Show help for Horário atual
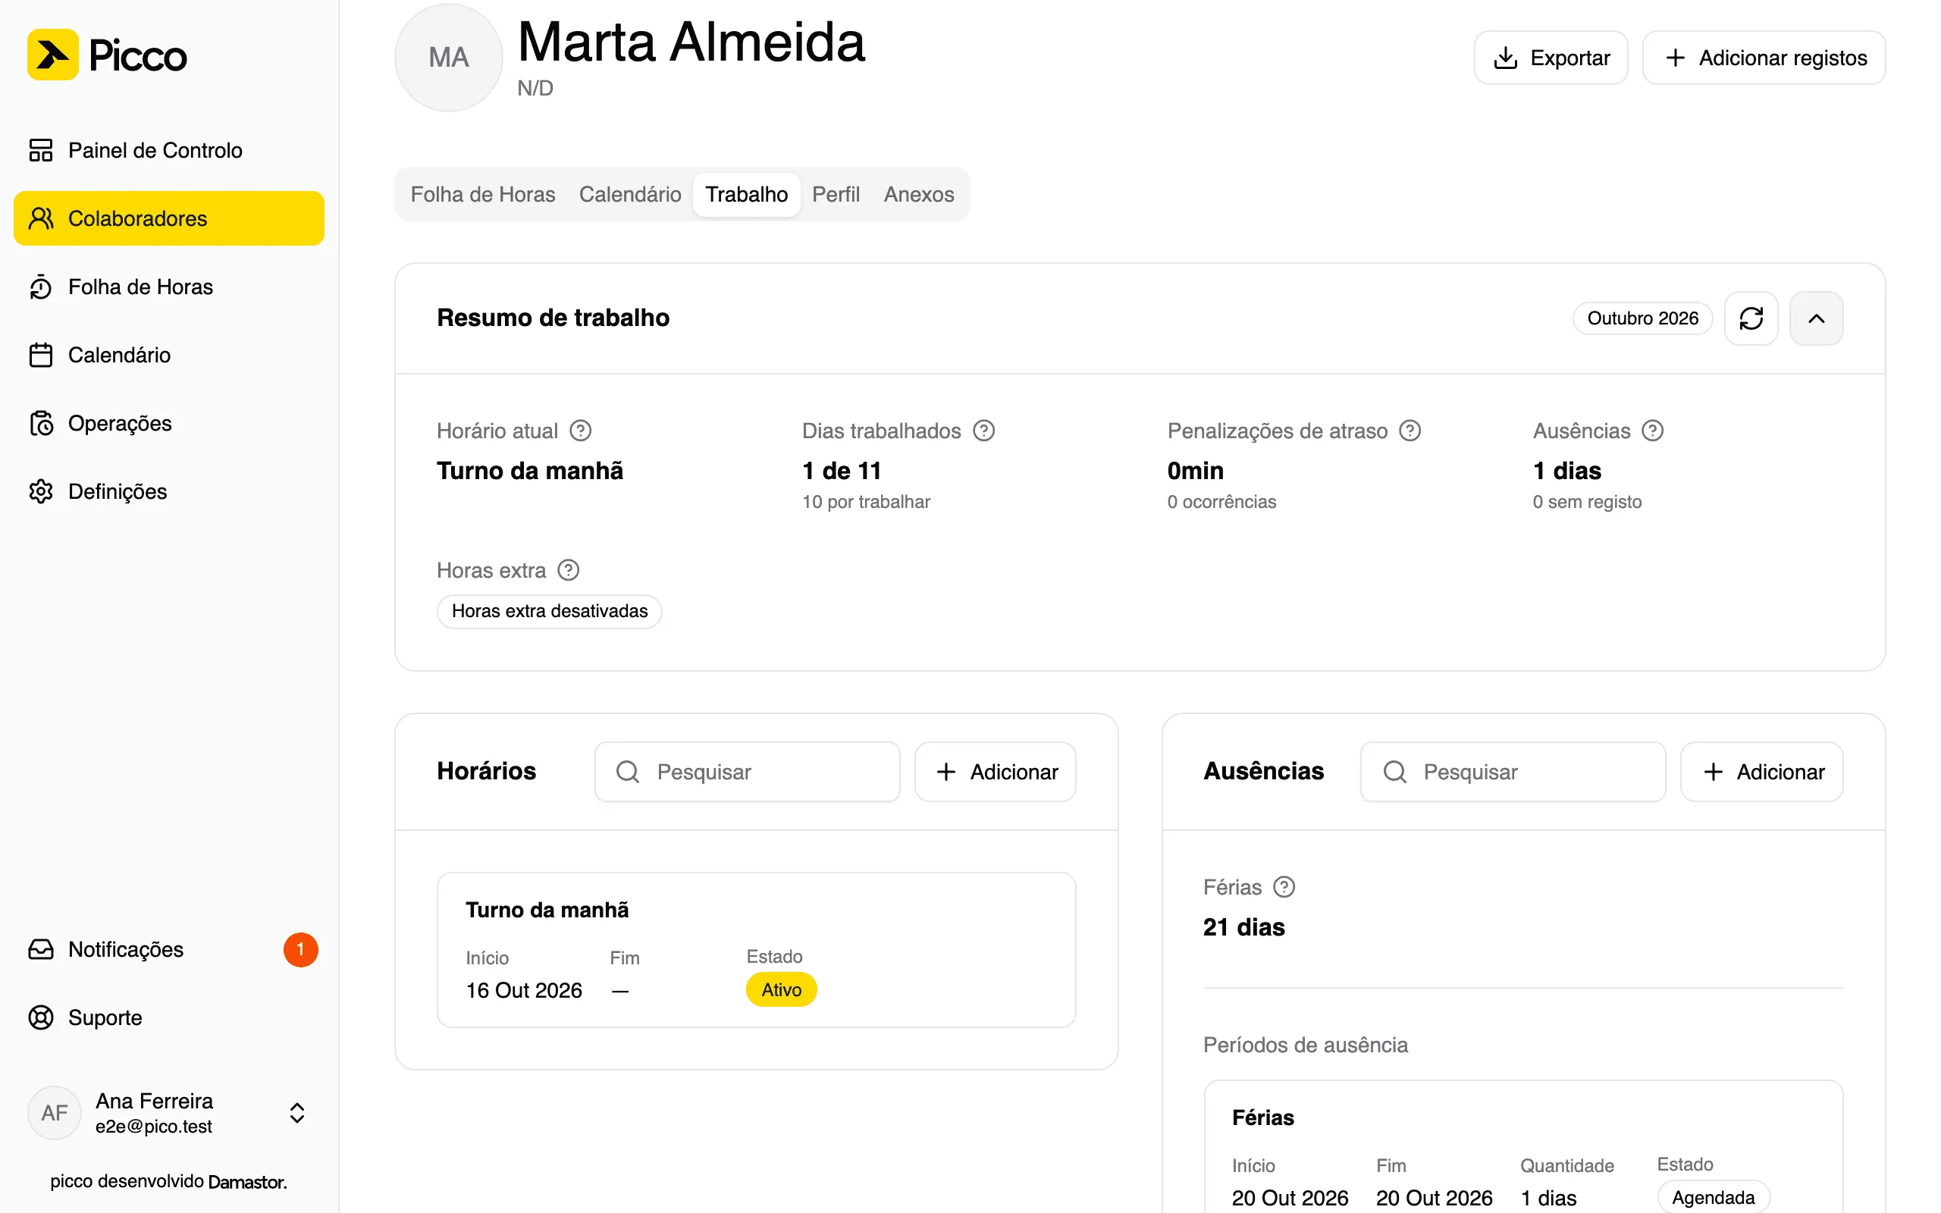Viewport: 1941px width, 1213px height. [x=581, y=431]
